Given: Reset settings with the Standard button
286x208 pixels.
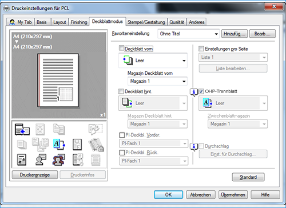Looking at the screenshot, I should [x=248, y=177].
